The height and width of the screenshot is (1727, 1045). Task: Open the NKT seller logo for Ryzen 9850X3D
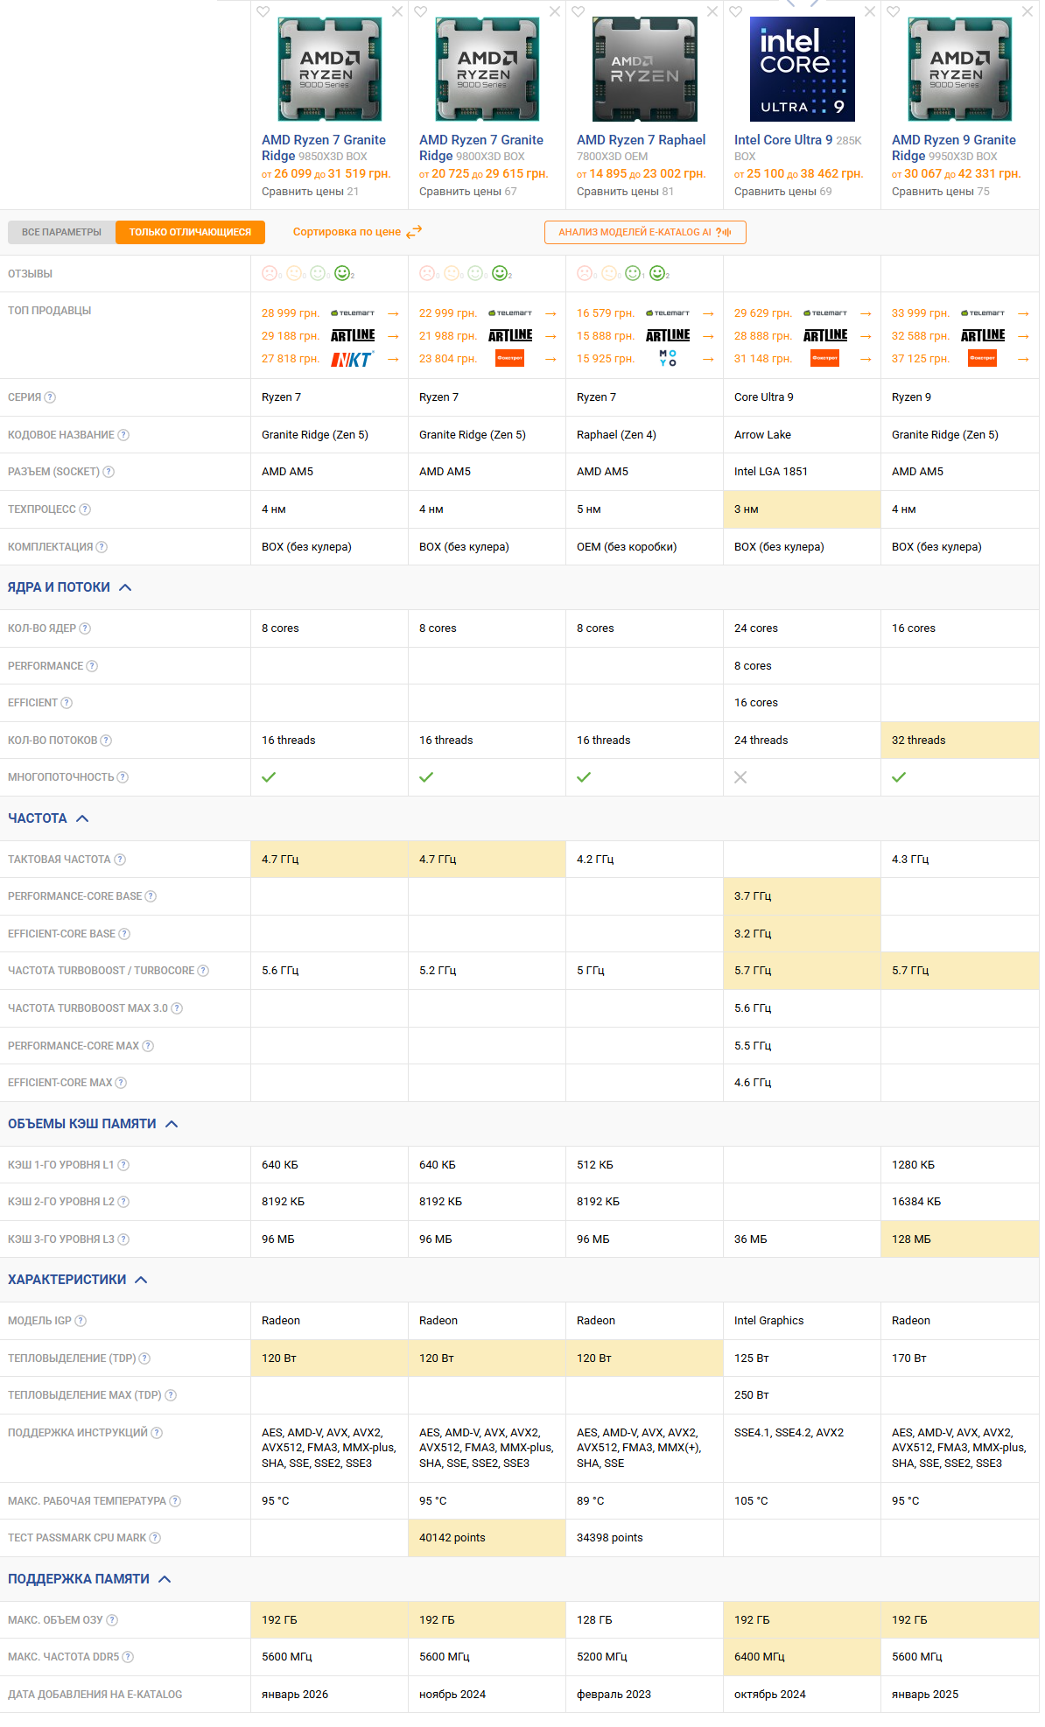(352, 359)
